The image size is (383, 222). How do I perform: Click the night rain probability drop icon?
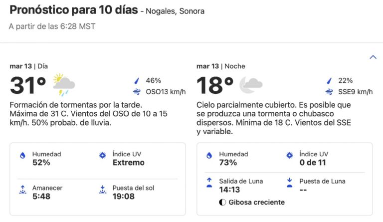329,81
